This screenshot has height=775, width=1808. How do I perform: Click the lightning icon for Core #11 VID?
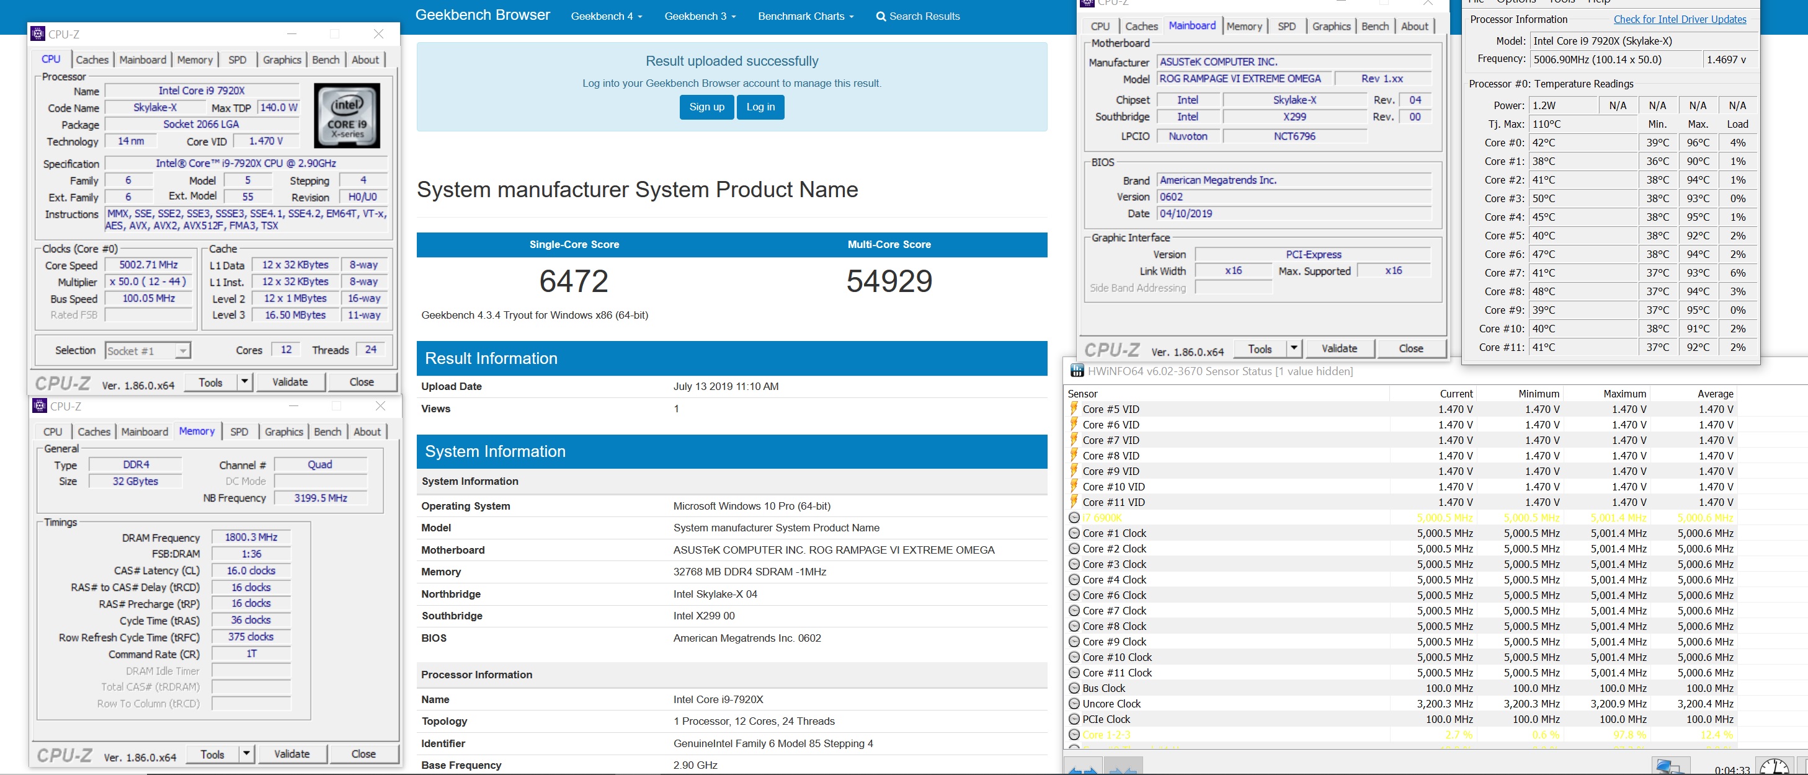1074,502
